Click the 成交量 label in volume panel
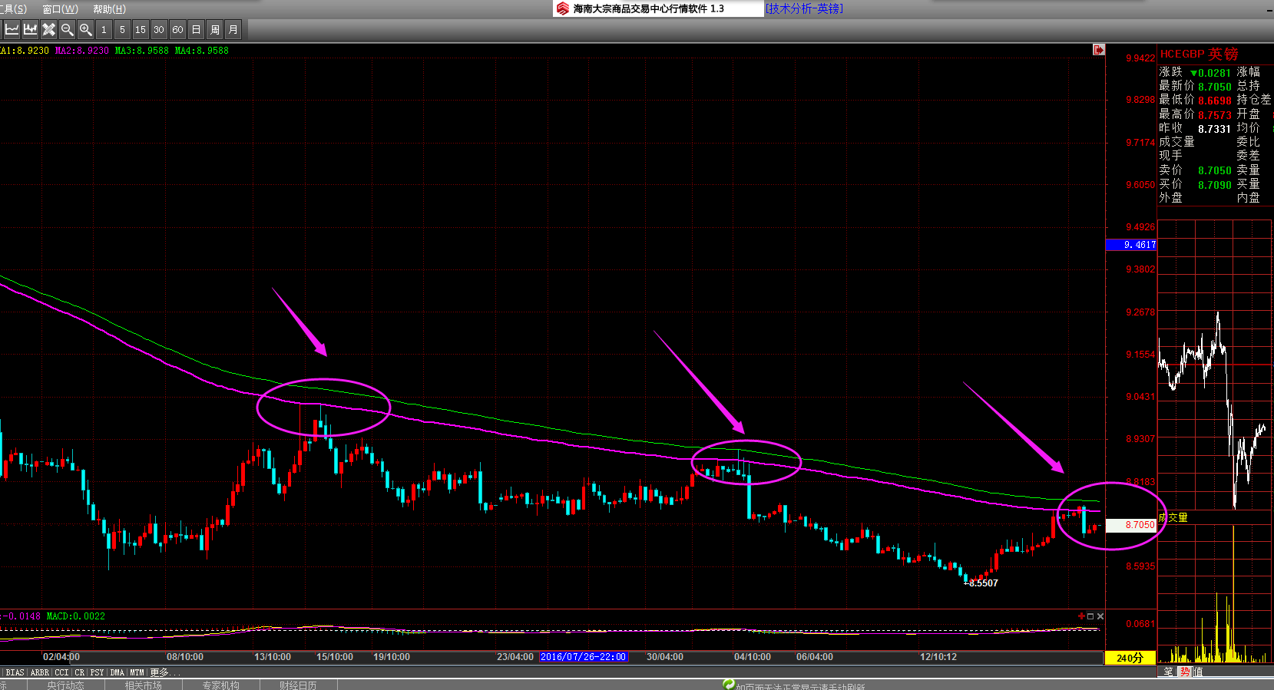This screenshot has width=1274, height=690. tap(1173, 517)
